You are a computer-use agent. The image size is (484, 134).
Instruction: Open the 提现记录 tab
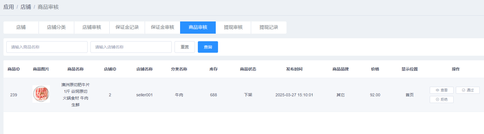click(269, 27)
